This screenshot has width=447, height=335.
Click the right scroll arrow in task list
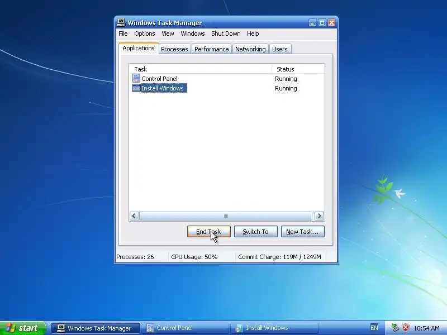tap(319, 216)
